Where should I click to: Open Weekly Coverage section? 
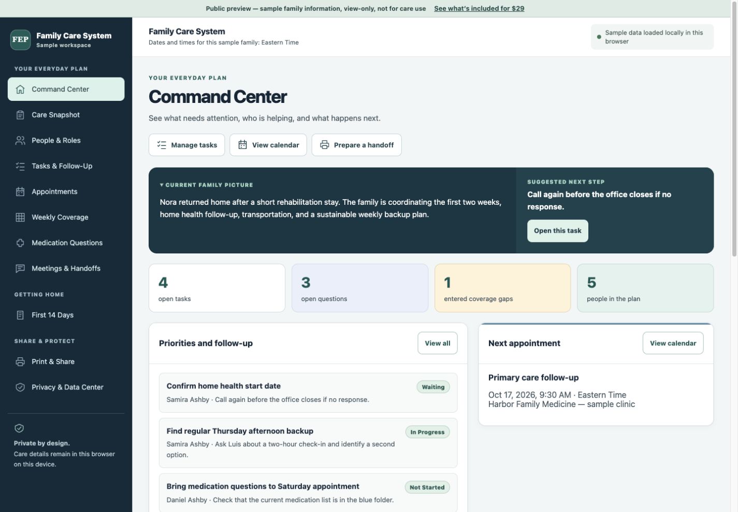point(66,217)
